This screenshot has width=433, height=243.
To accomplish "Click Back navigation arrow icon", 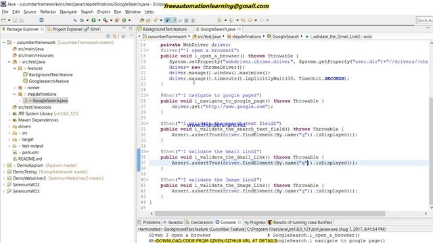I will pos(250,20).
